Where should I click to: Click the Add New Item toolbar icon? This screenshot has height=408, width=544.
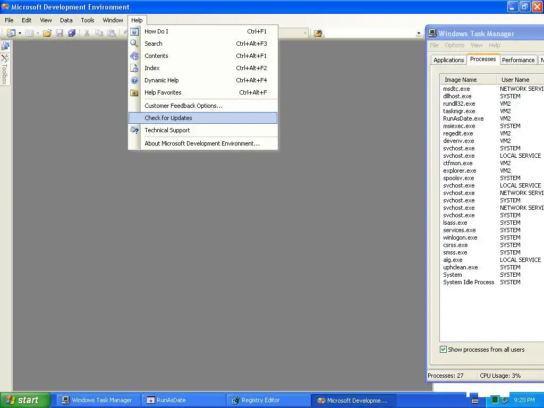pyautogui.click(x=30, y=33)
